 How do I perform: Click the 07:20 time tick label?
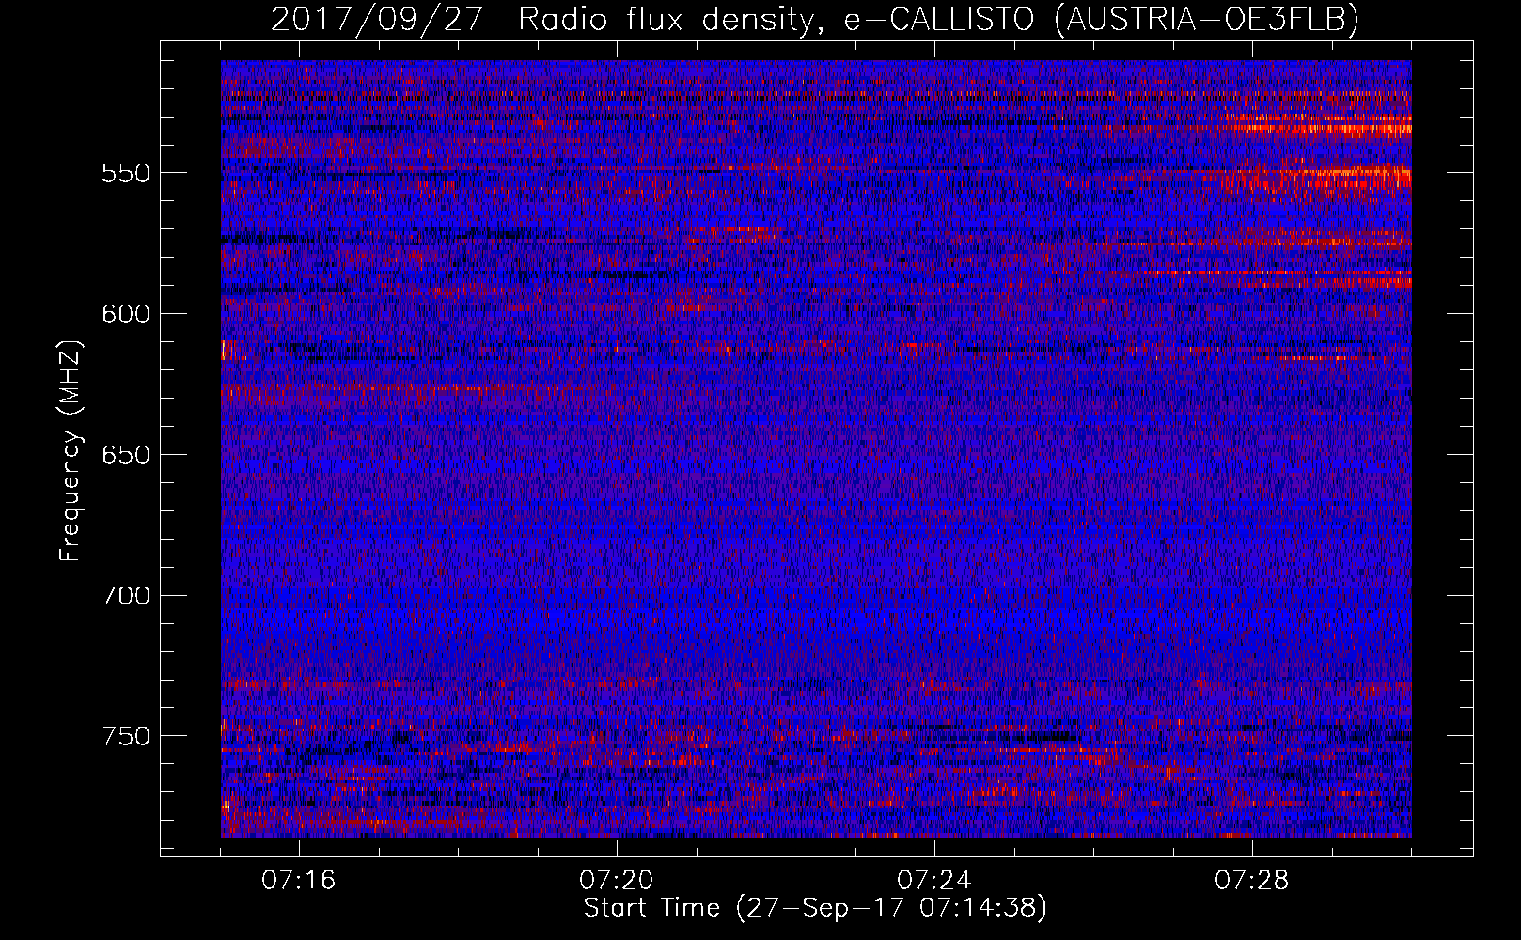(x=617, y=880)
